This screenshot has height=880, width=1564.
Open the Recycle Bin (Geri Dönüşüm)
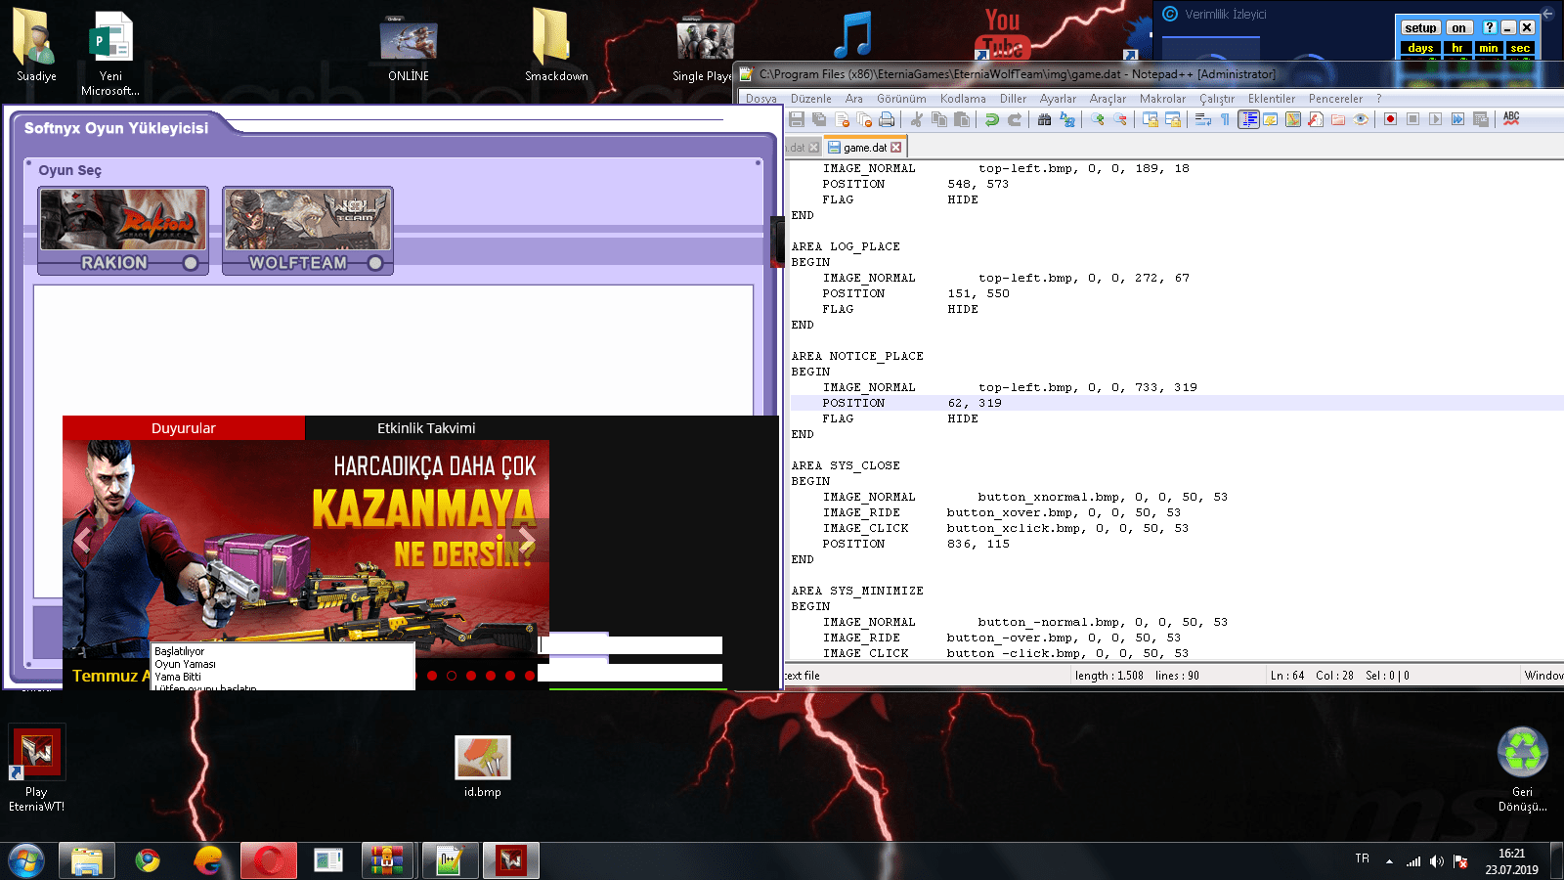click(x=1522, y=770)
